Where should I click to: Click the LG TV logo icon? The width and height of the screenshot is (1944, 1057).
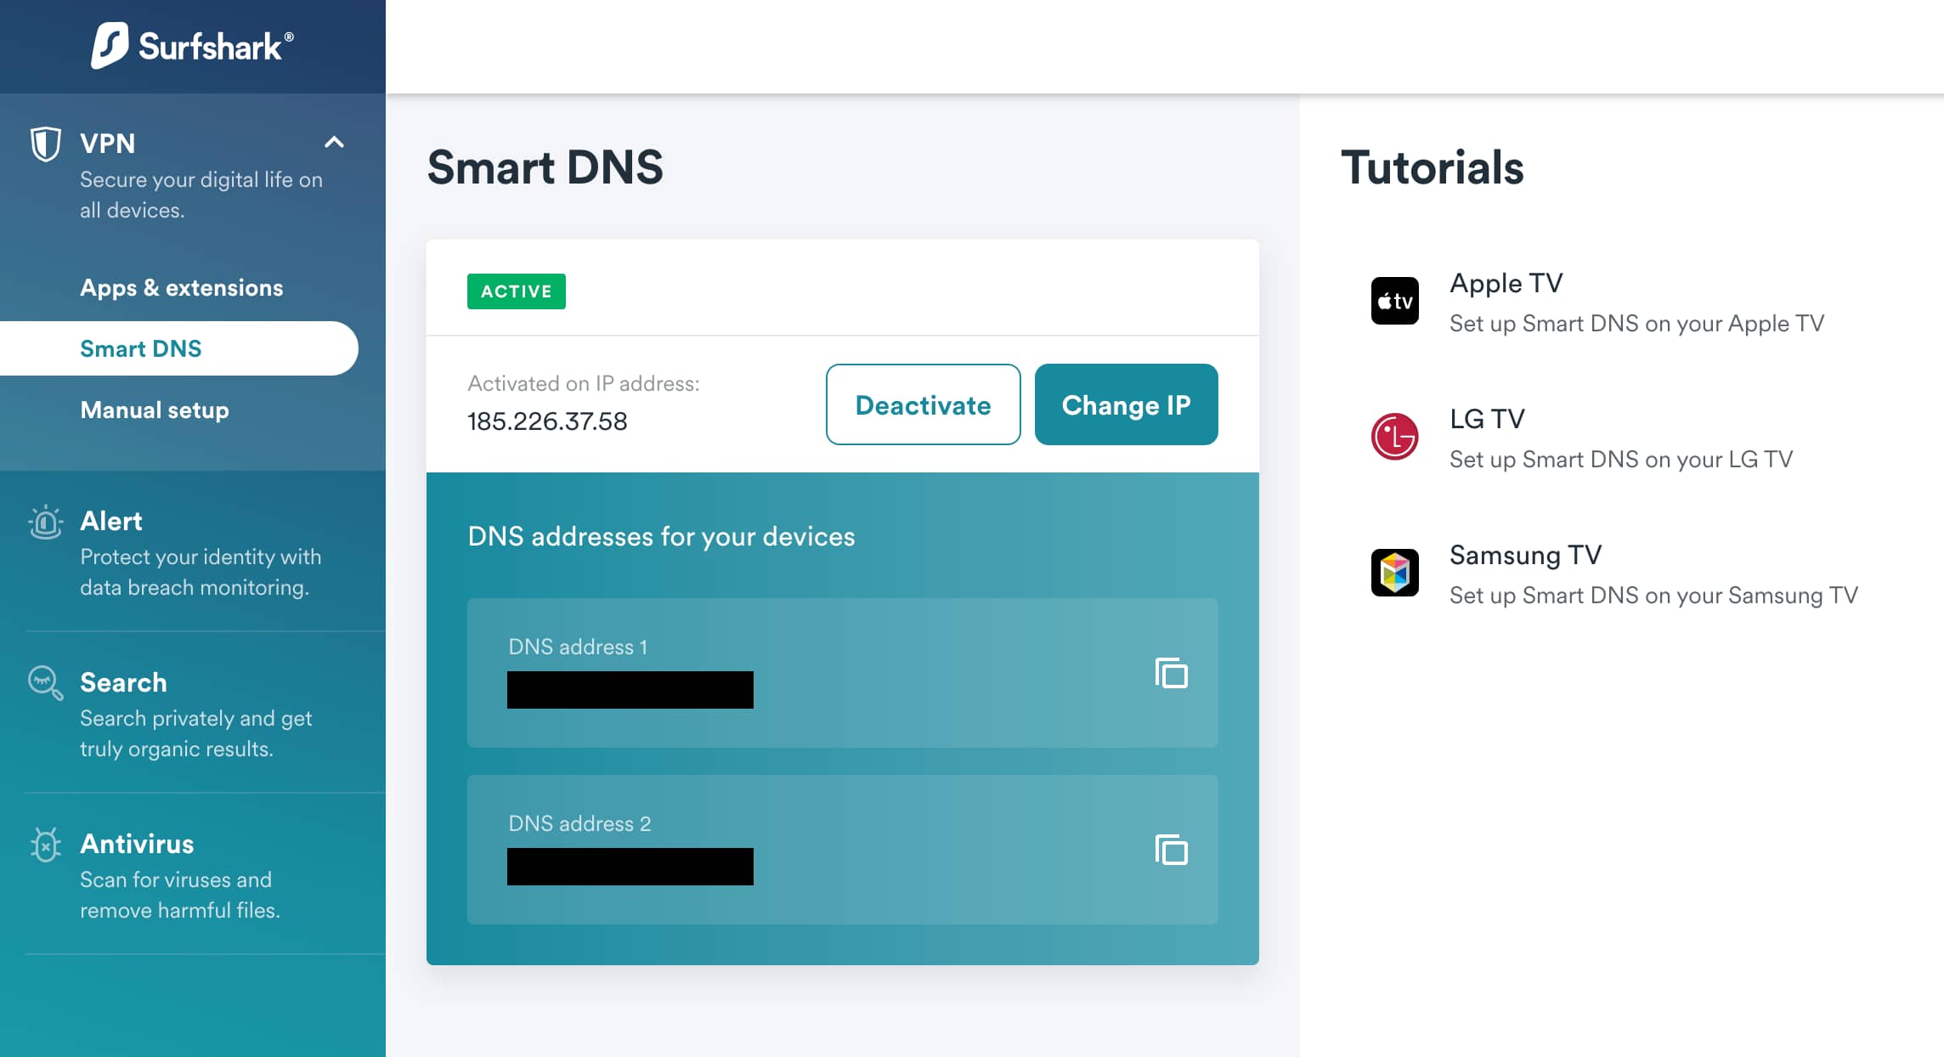click(1395, 437)
